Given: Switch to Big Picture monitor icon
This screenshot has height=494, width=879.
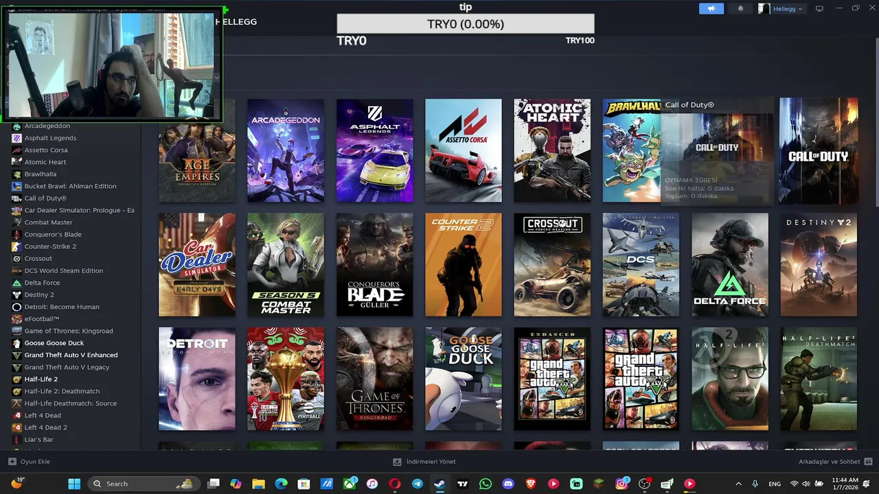Looking at the screenshot, I should pyautogui.click(x=819, y=8).
